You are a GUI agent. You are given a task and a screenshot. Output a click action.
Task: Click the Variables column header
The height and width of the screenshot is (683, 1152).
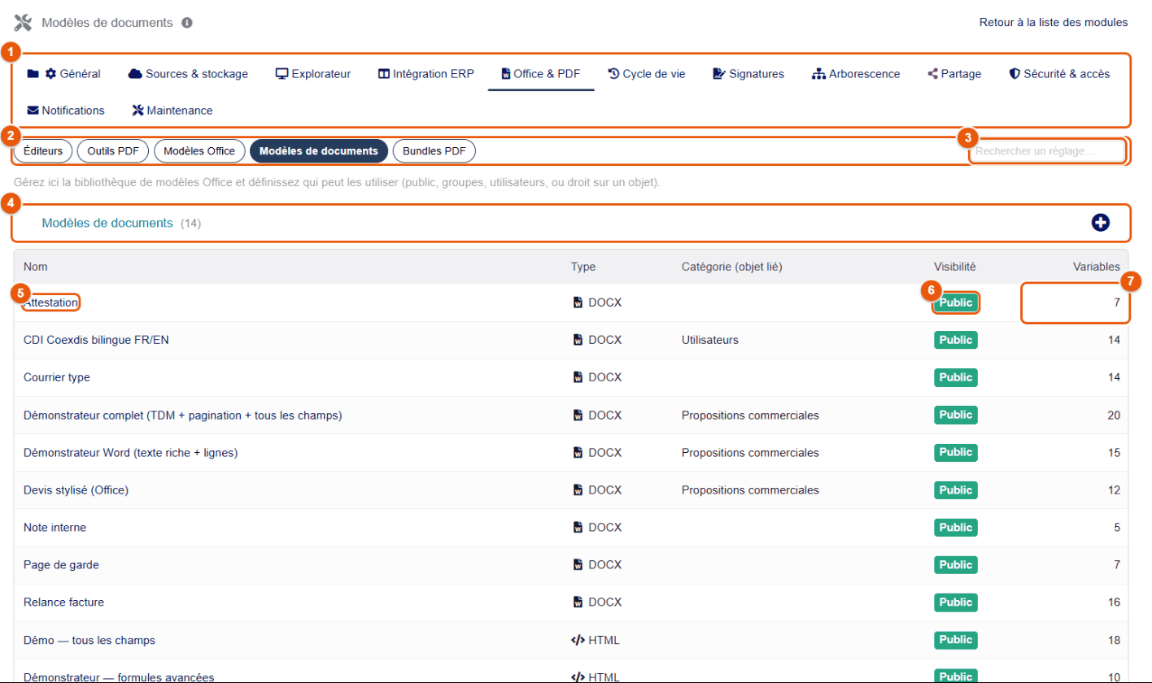(x=1096, y=267)
